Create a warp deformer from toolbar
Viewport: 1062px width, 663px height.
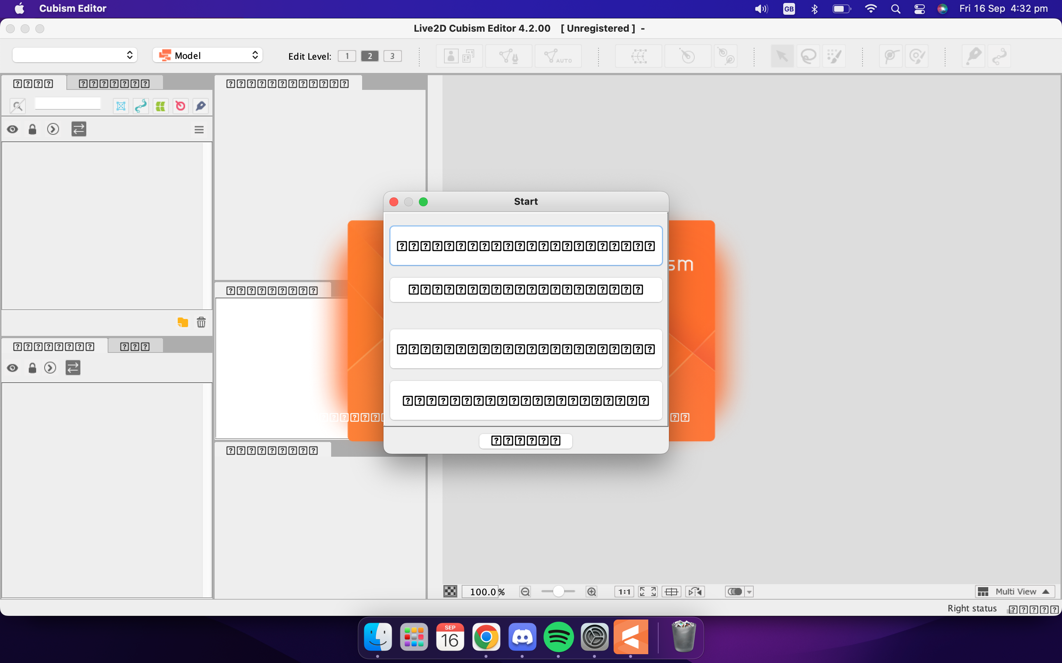[639, 56]
